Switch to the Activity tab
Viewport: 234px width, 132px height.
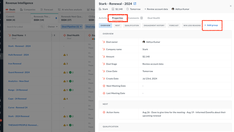(x=103, y=18)
